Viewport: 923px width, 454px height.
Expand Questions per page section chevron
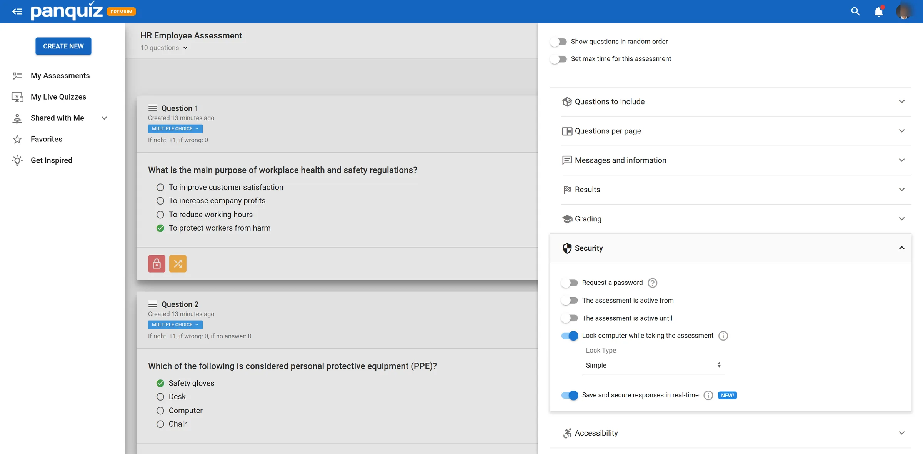pos(902,131)
